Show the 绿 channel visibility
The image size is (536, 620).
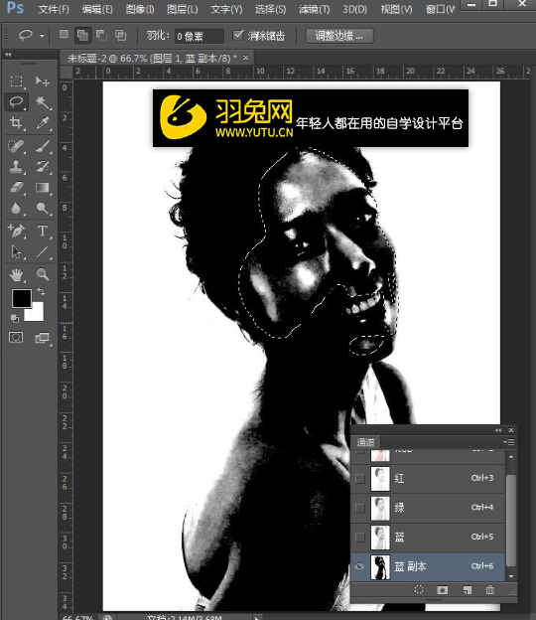pos(360,508)
